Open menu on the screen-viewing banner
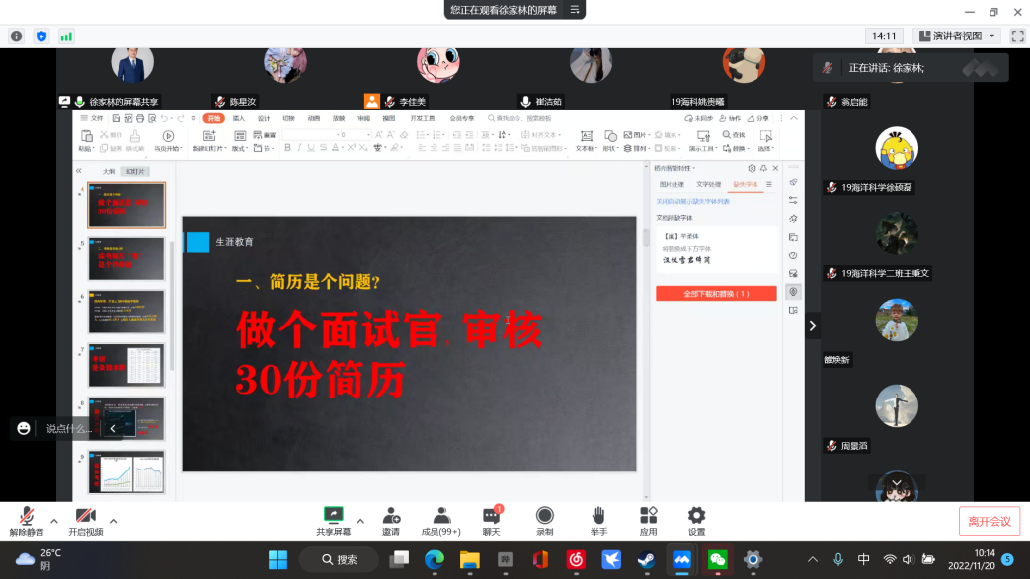Viewport: 1030px width, 579px height. [x=575, y=10]
